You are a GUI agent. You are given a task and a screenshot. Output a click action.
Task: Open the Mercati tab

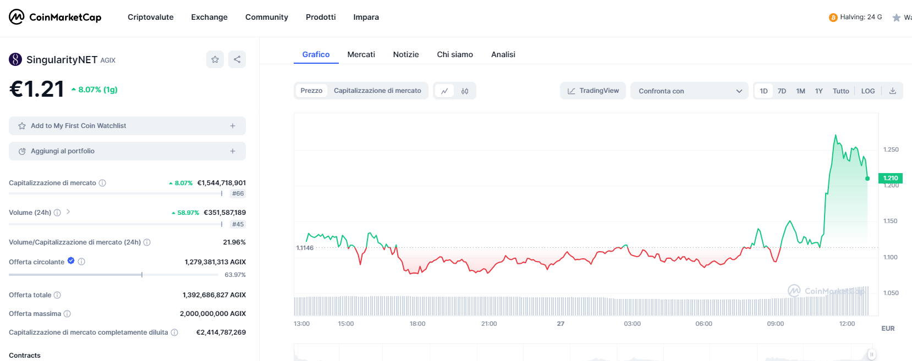click(x=361, y=54)
